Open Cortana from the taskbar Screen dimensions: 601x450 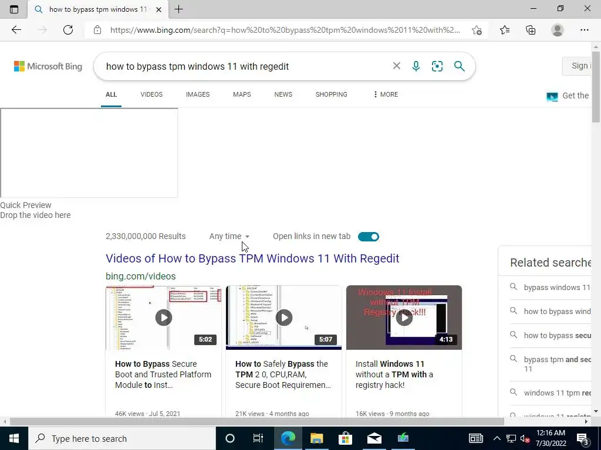(x=230, y=438)
